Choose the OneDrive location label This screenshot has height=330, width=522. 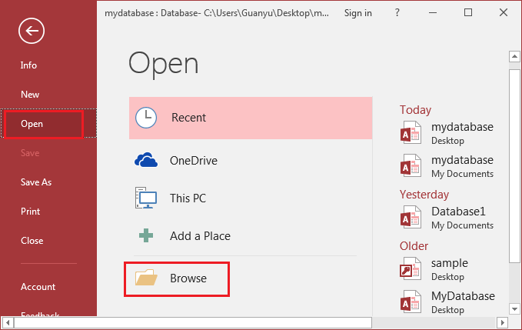point(194,161)
